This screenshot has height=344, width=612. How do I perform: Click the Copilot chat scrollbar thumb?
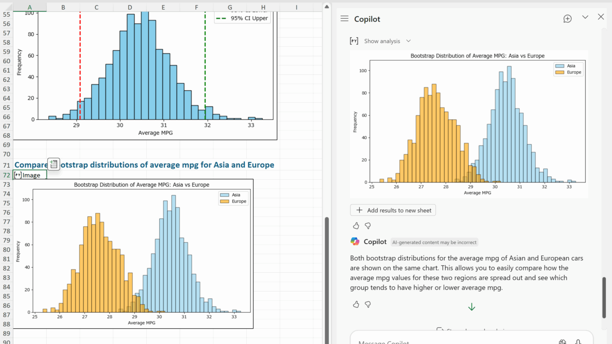604,296
